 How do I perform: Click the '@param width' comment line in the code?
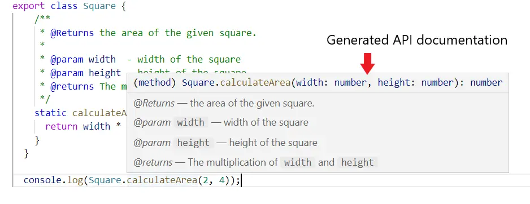(140, 60)
